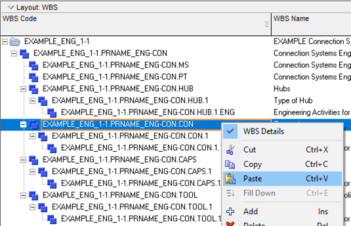Viewport: 351px width, 226px height.
Task: Select the PRNAME_ENG-CON.HUB.1 row
Action: click(130, 101)
